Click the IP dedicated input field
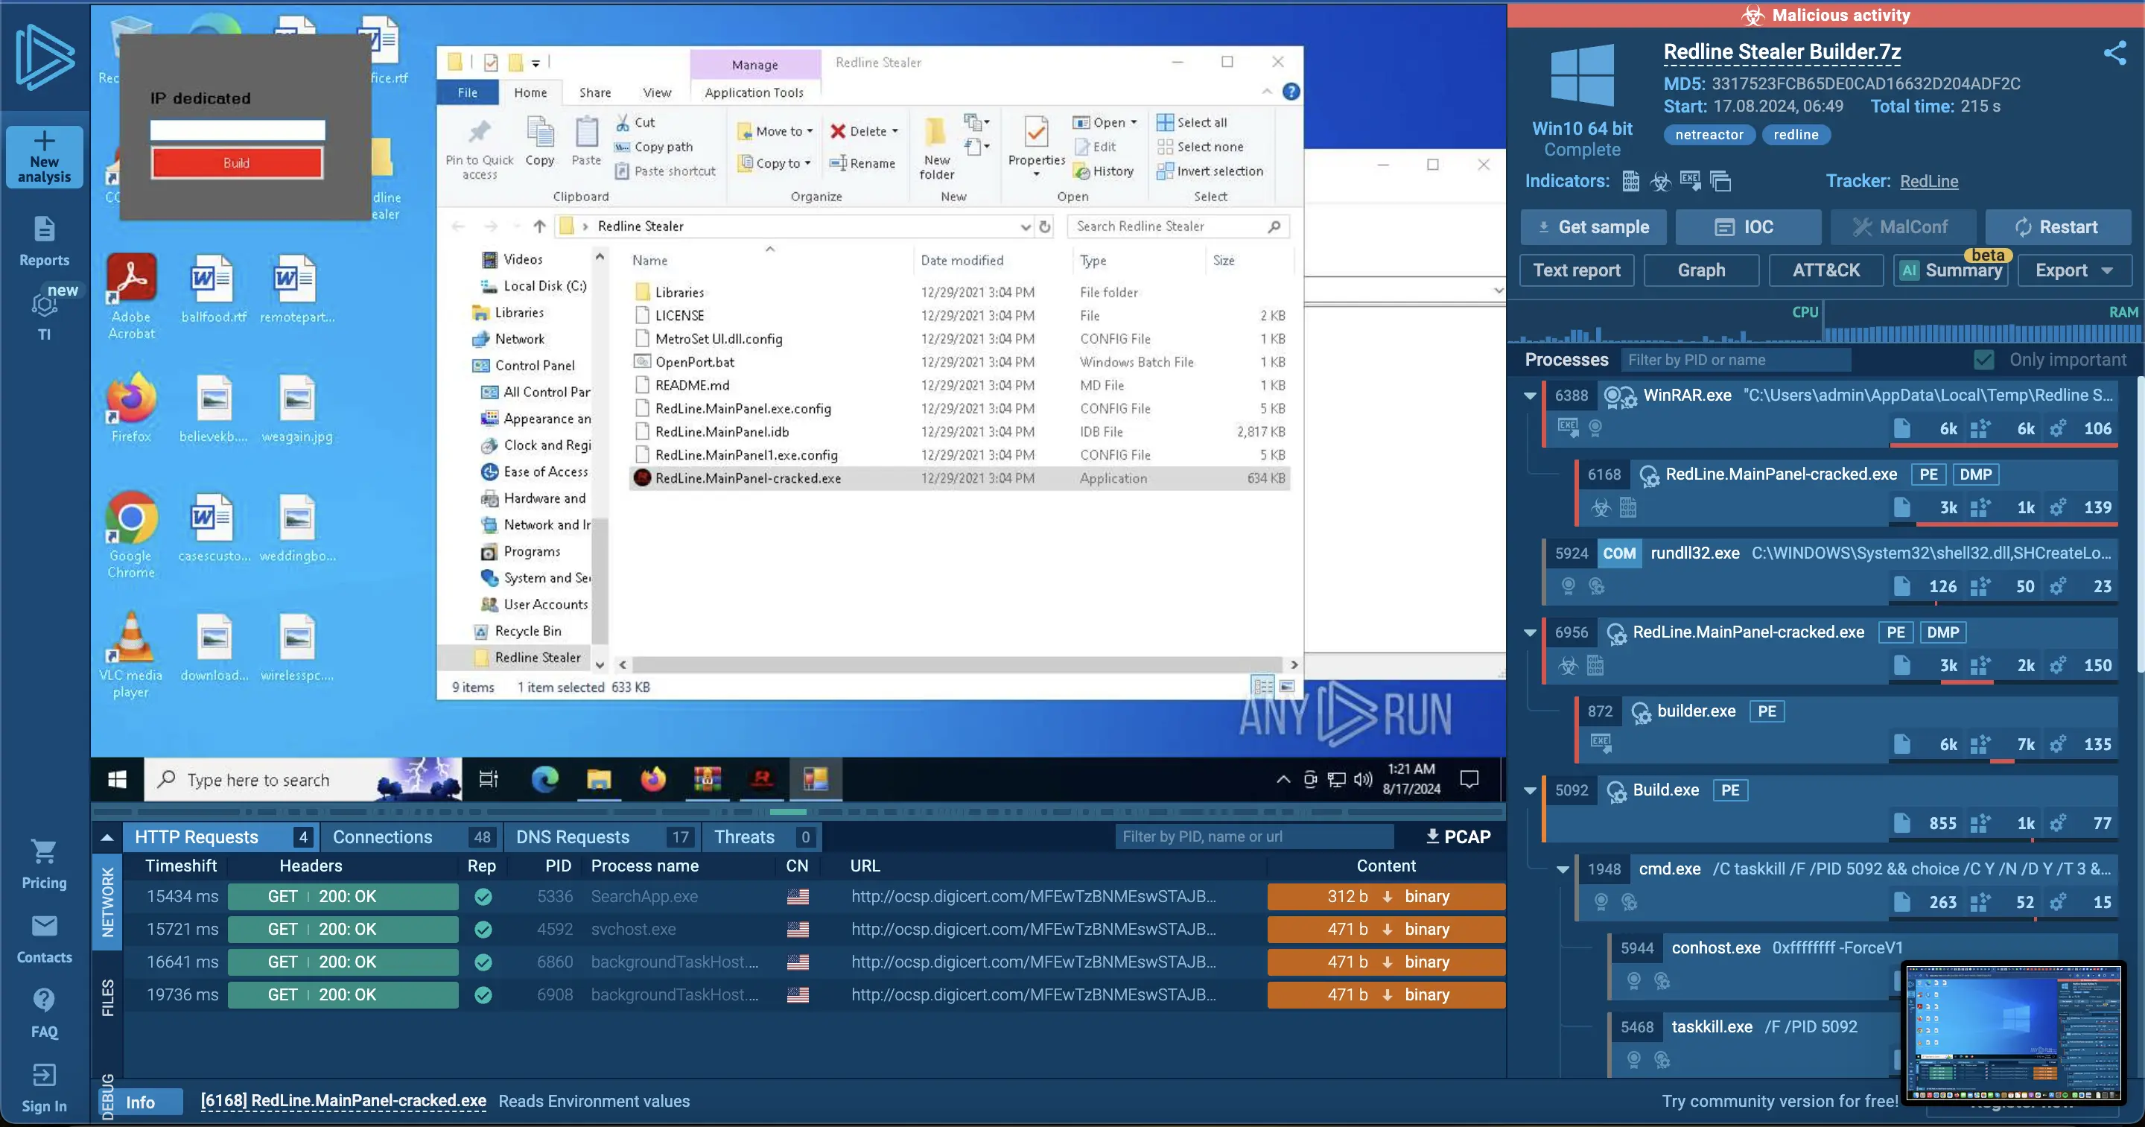This screenshot has height=1127, width=2145. pyautogui.click(x=238, y=131)
